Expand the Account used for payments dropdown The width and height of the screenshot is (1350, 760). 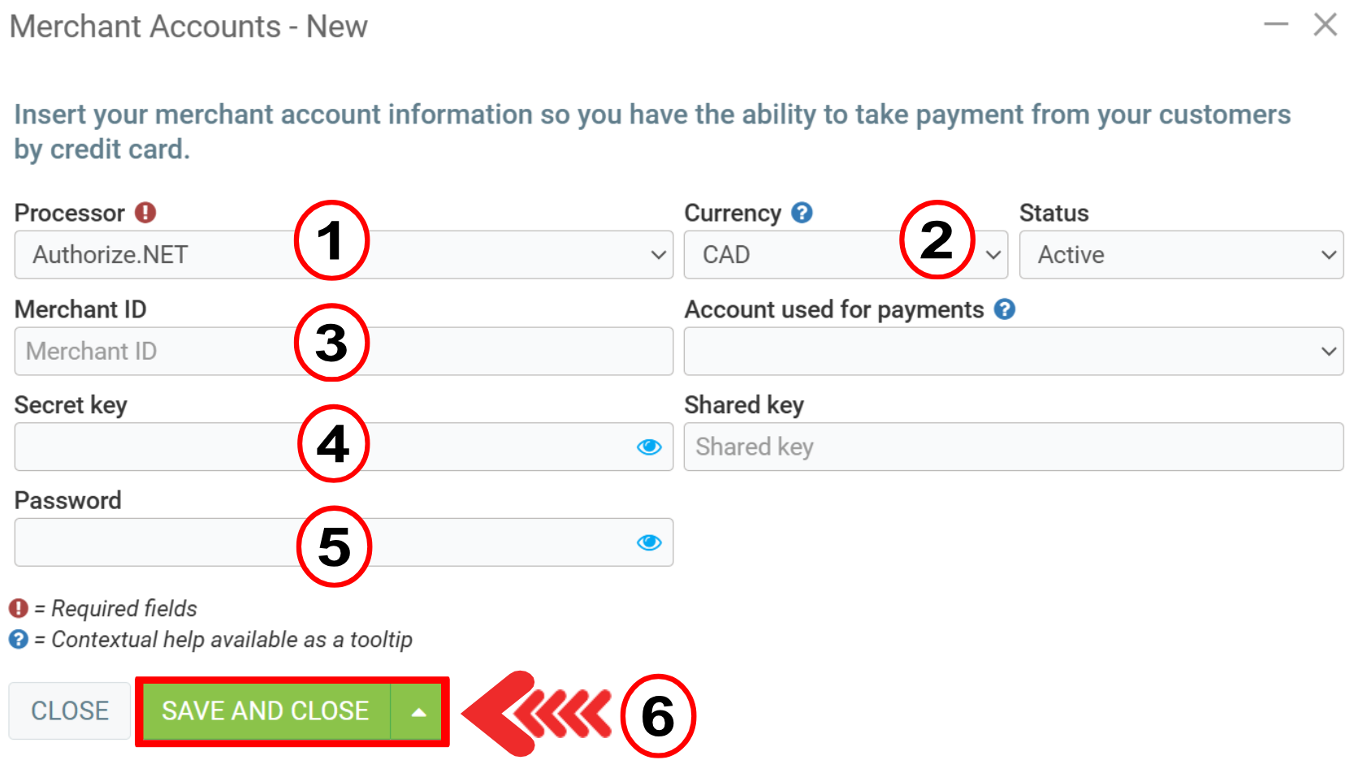click(x=1013, y=352)
